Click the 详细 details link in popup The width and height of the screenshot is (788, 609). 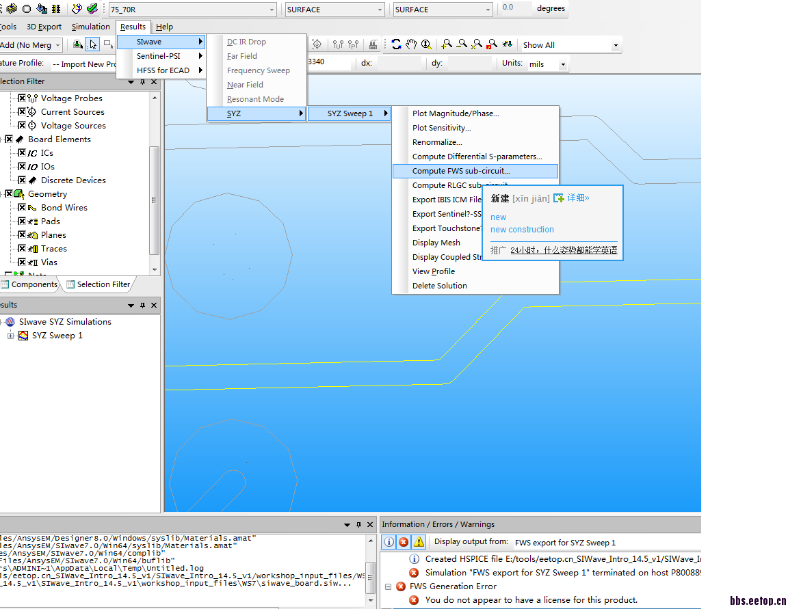click(x=578, y=198)
